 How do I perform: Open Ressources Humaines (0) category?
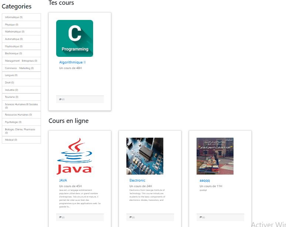pos(21,114)
